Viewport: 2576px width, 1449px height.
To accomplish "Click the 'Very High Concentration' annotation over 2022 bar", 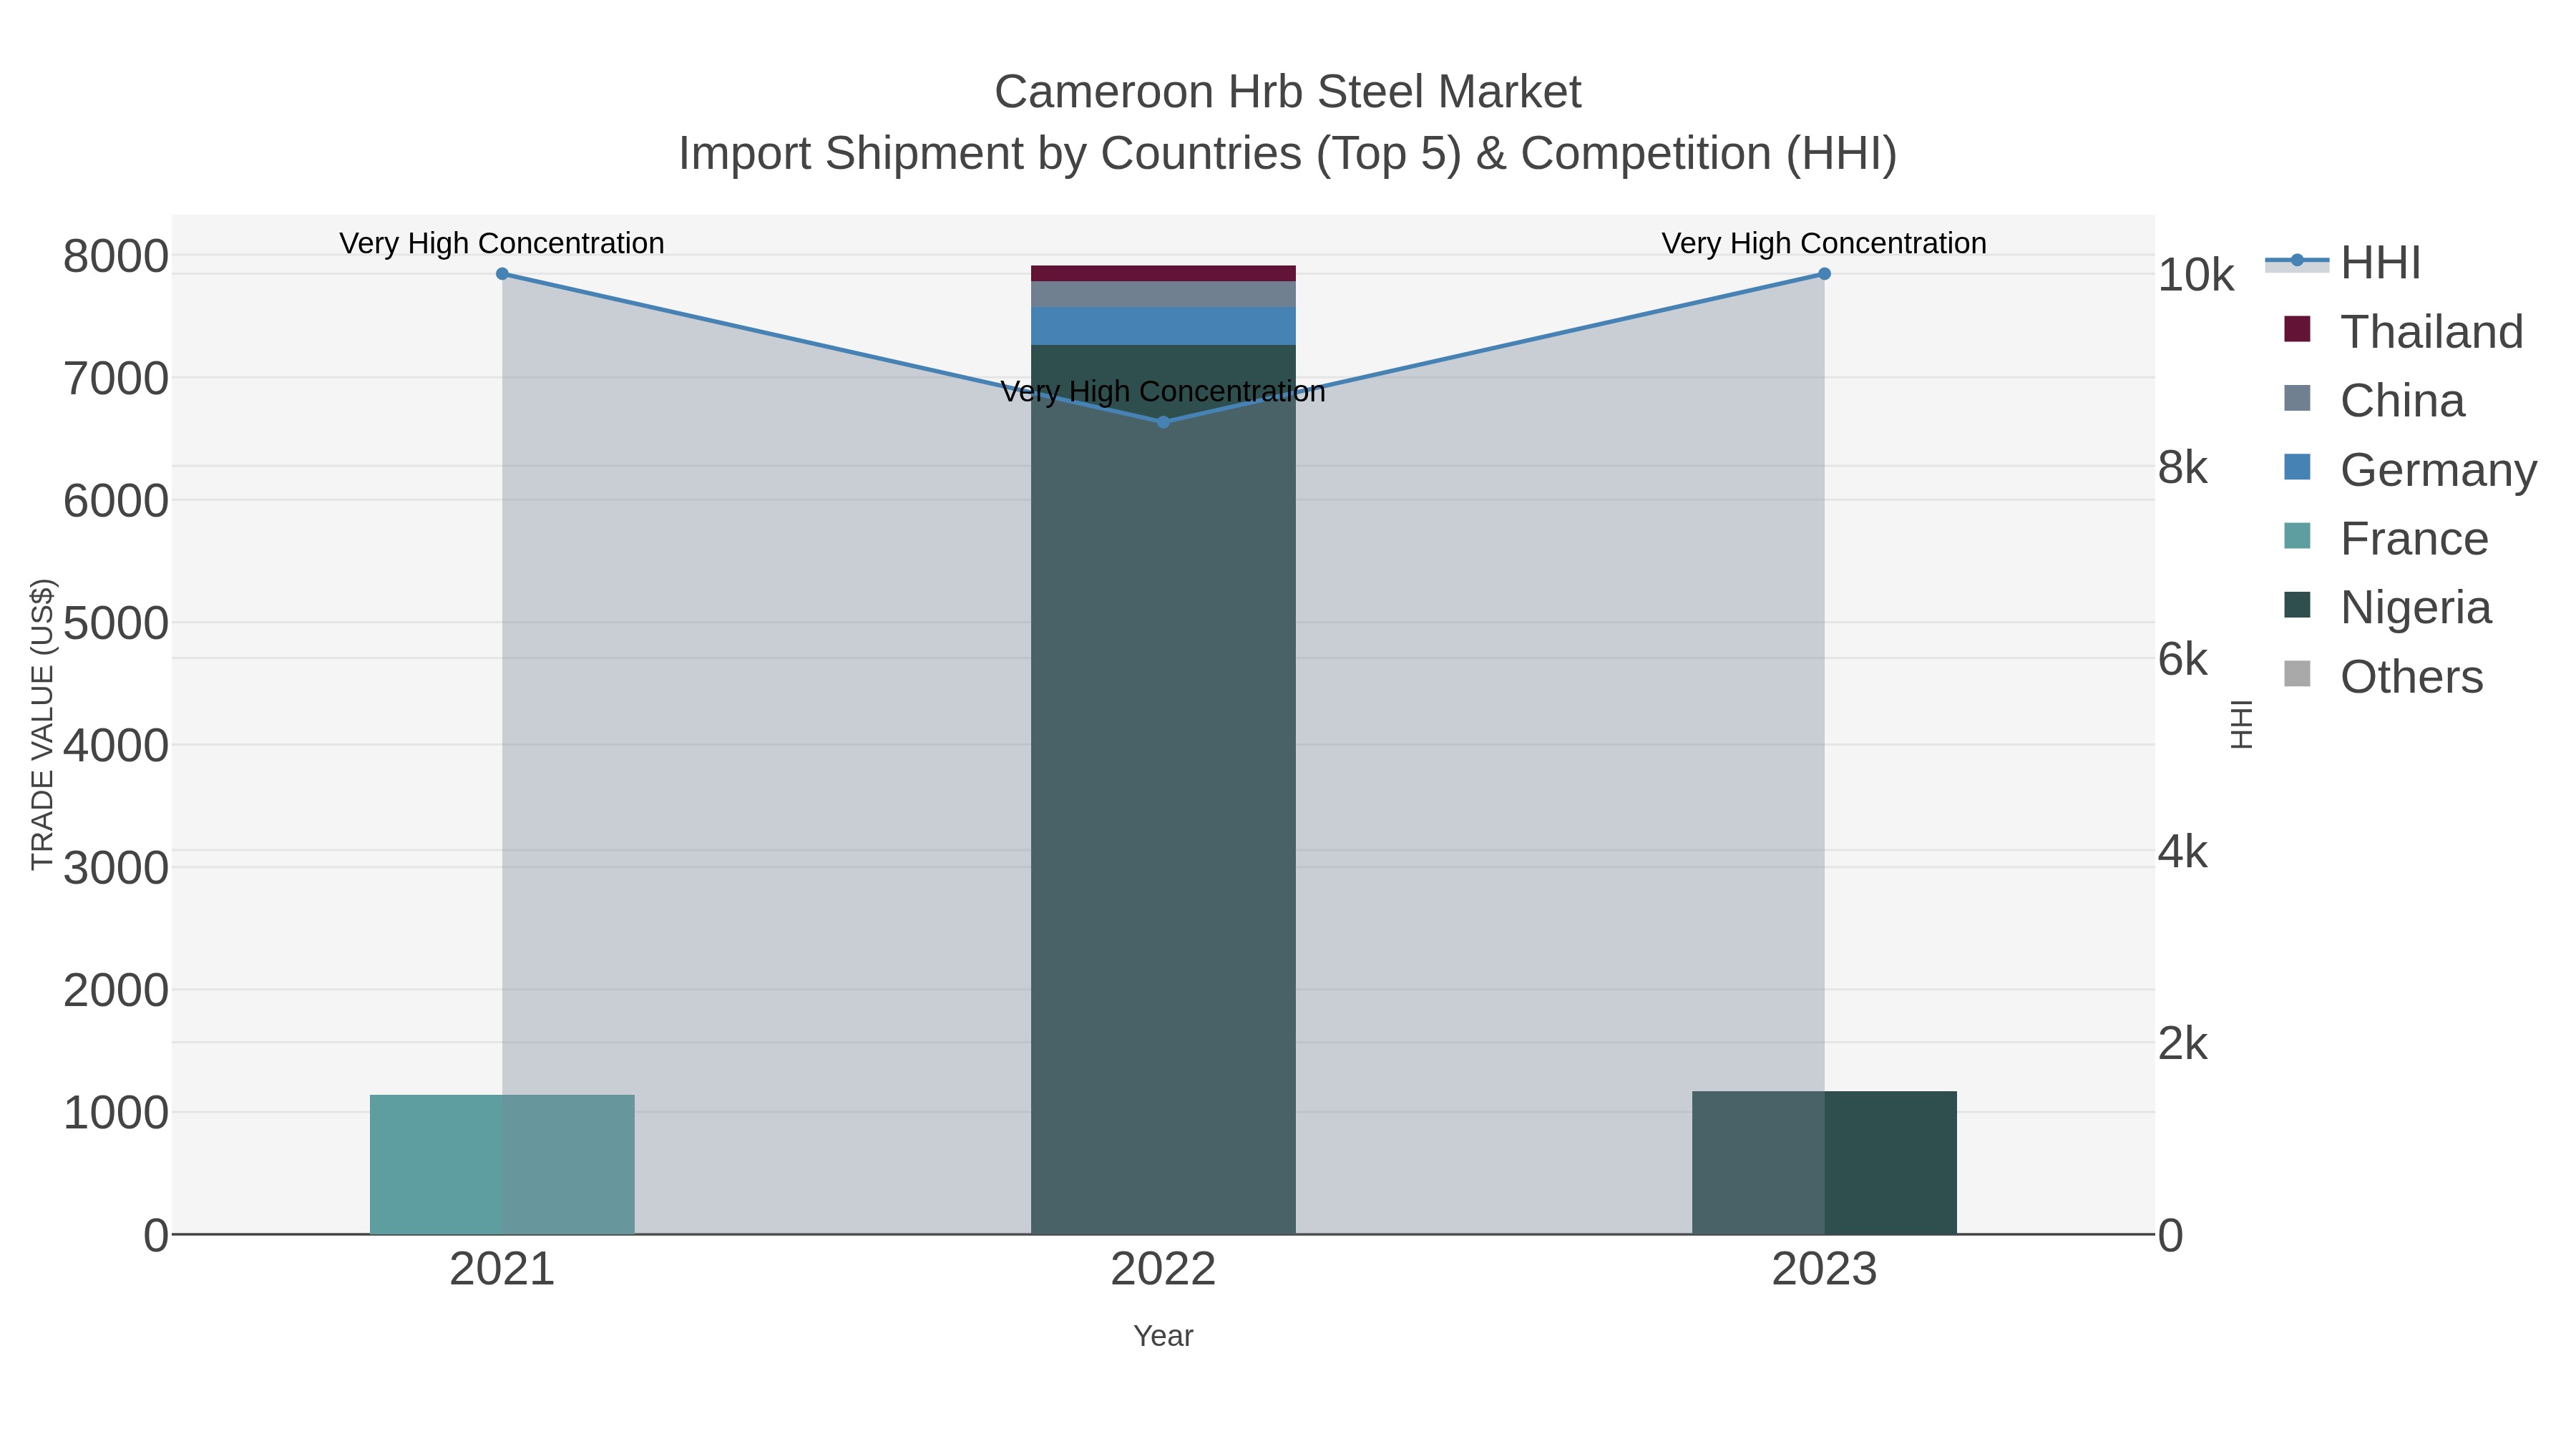I will 1163,391.
